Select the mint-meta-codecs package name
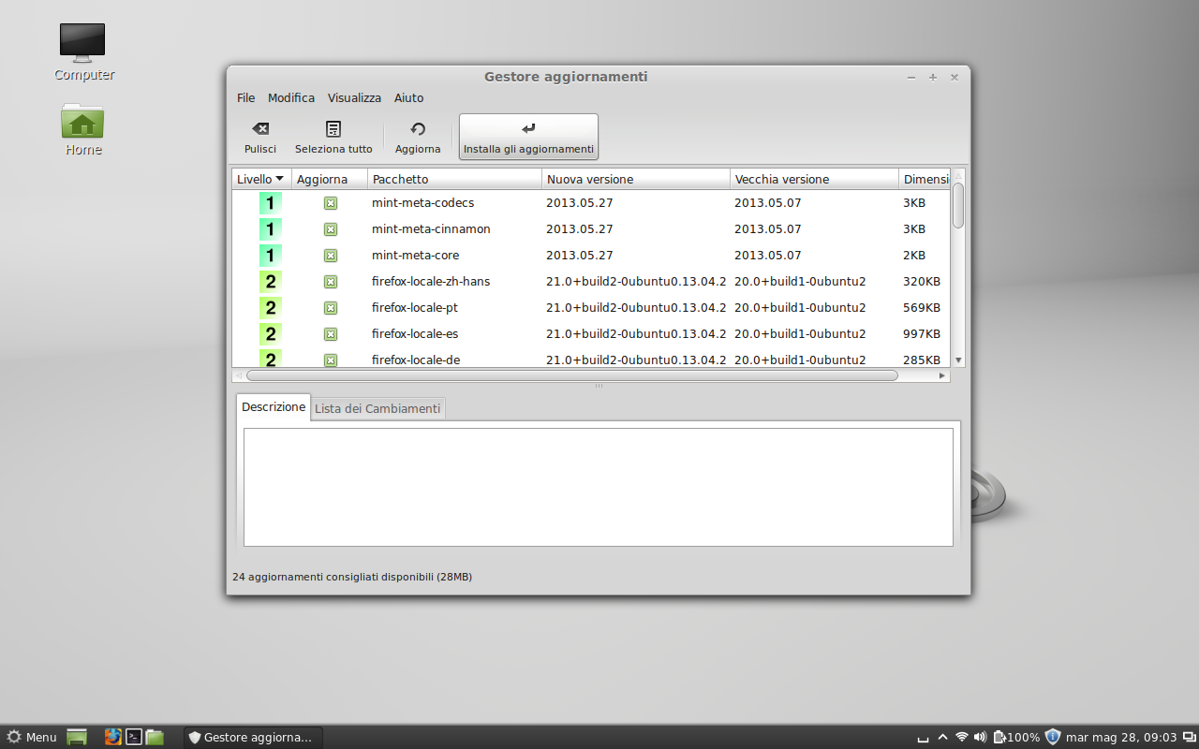This screenshot has width=1199, height=749. coord(422,203)
